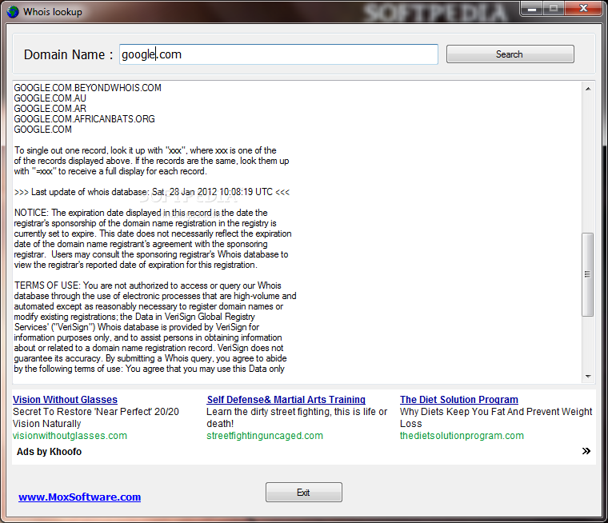This screenshot has height=523, width=608.
Task: Click the results vertical scrollbar thumb
Action: (588, 274)
